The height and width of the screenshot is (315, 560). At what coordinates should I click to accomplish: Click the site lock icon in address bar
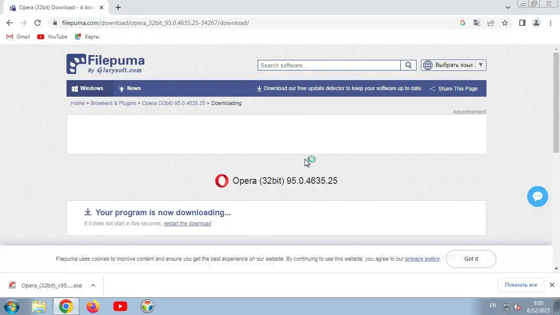55,23
